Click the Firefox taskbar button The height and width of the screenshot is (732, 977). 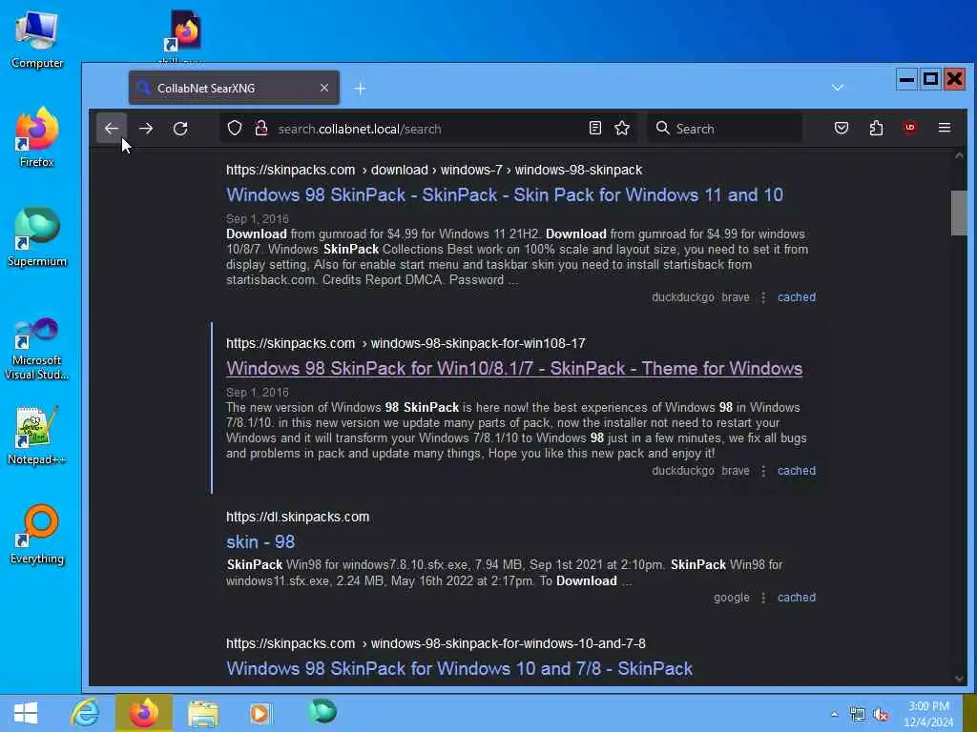[x=143, y=713]
